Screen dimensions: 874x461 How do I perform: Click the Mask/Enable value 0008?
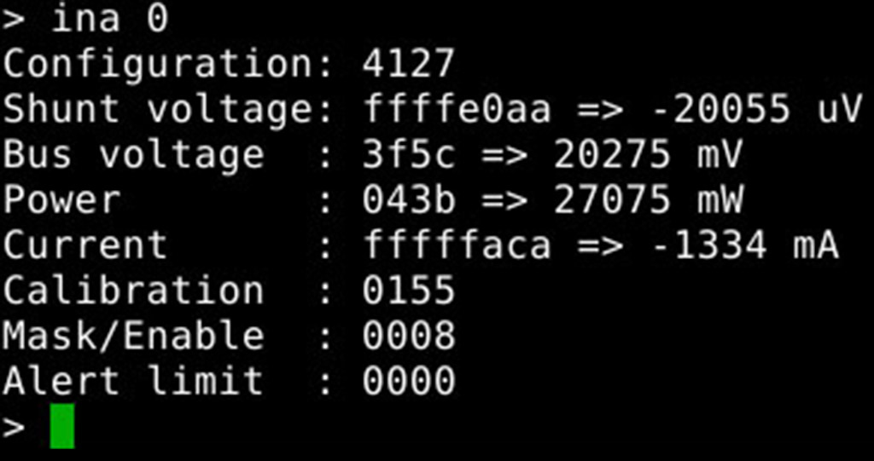pyautogui.click(x=409, y=337)
